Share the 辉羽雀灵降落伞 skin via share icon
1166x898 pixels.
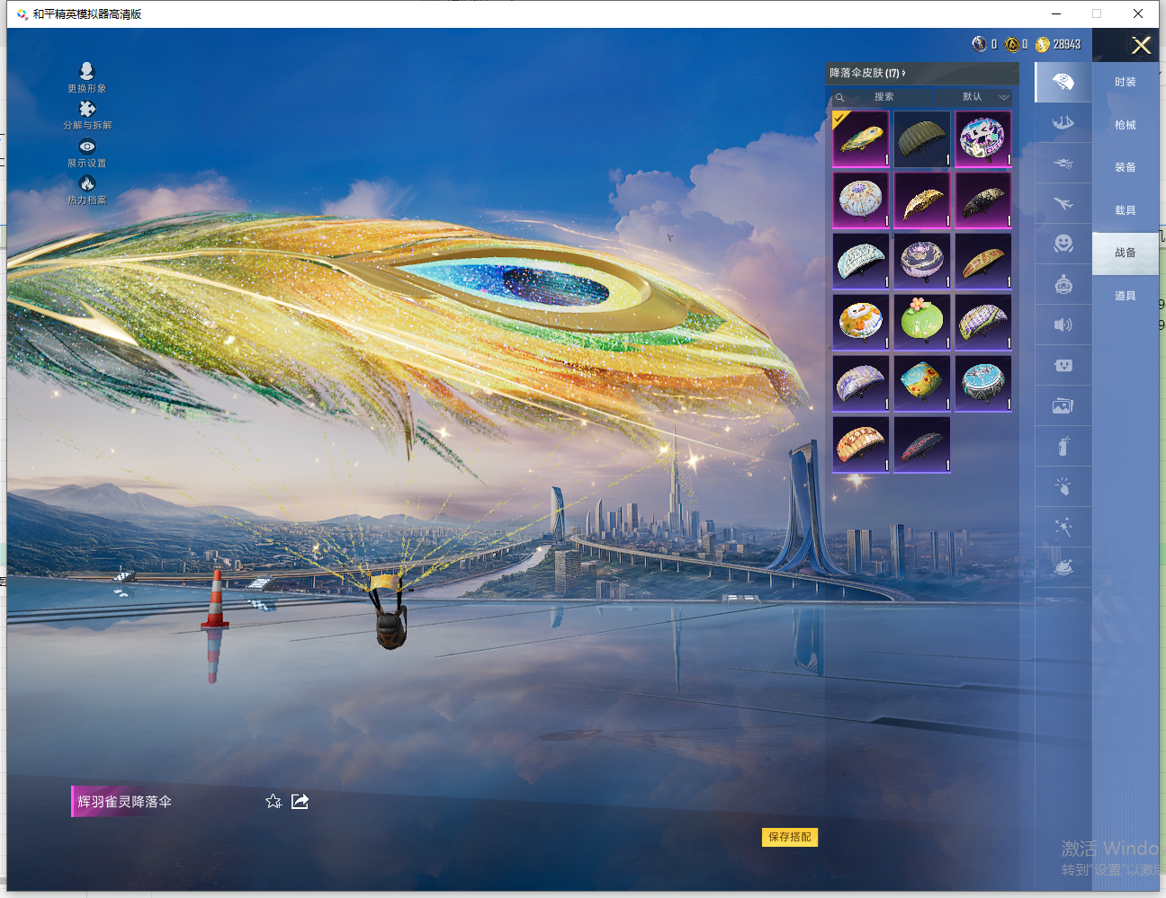click(300, 801)
